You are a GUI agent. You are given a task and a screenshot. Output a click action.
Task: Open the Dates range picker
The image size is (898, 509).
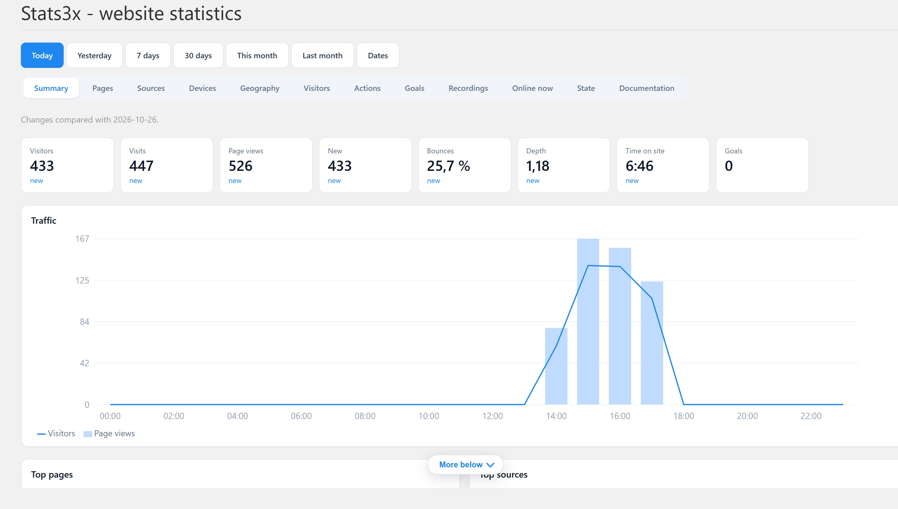[378, 55]
